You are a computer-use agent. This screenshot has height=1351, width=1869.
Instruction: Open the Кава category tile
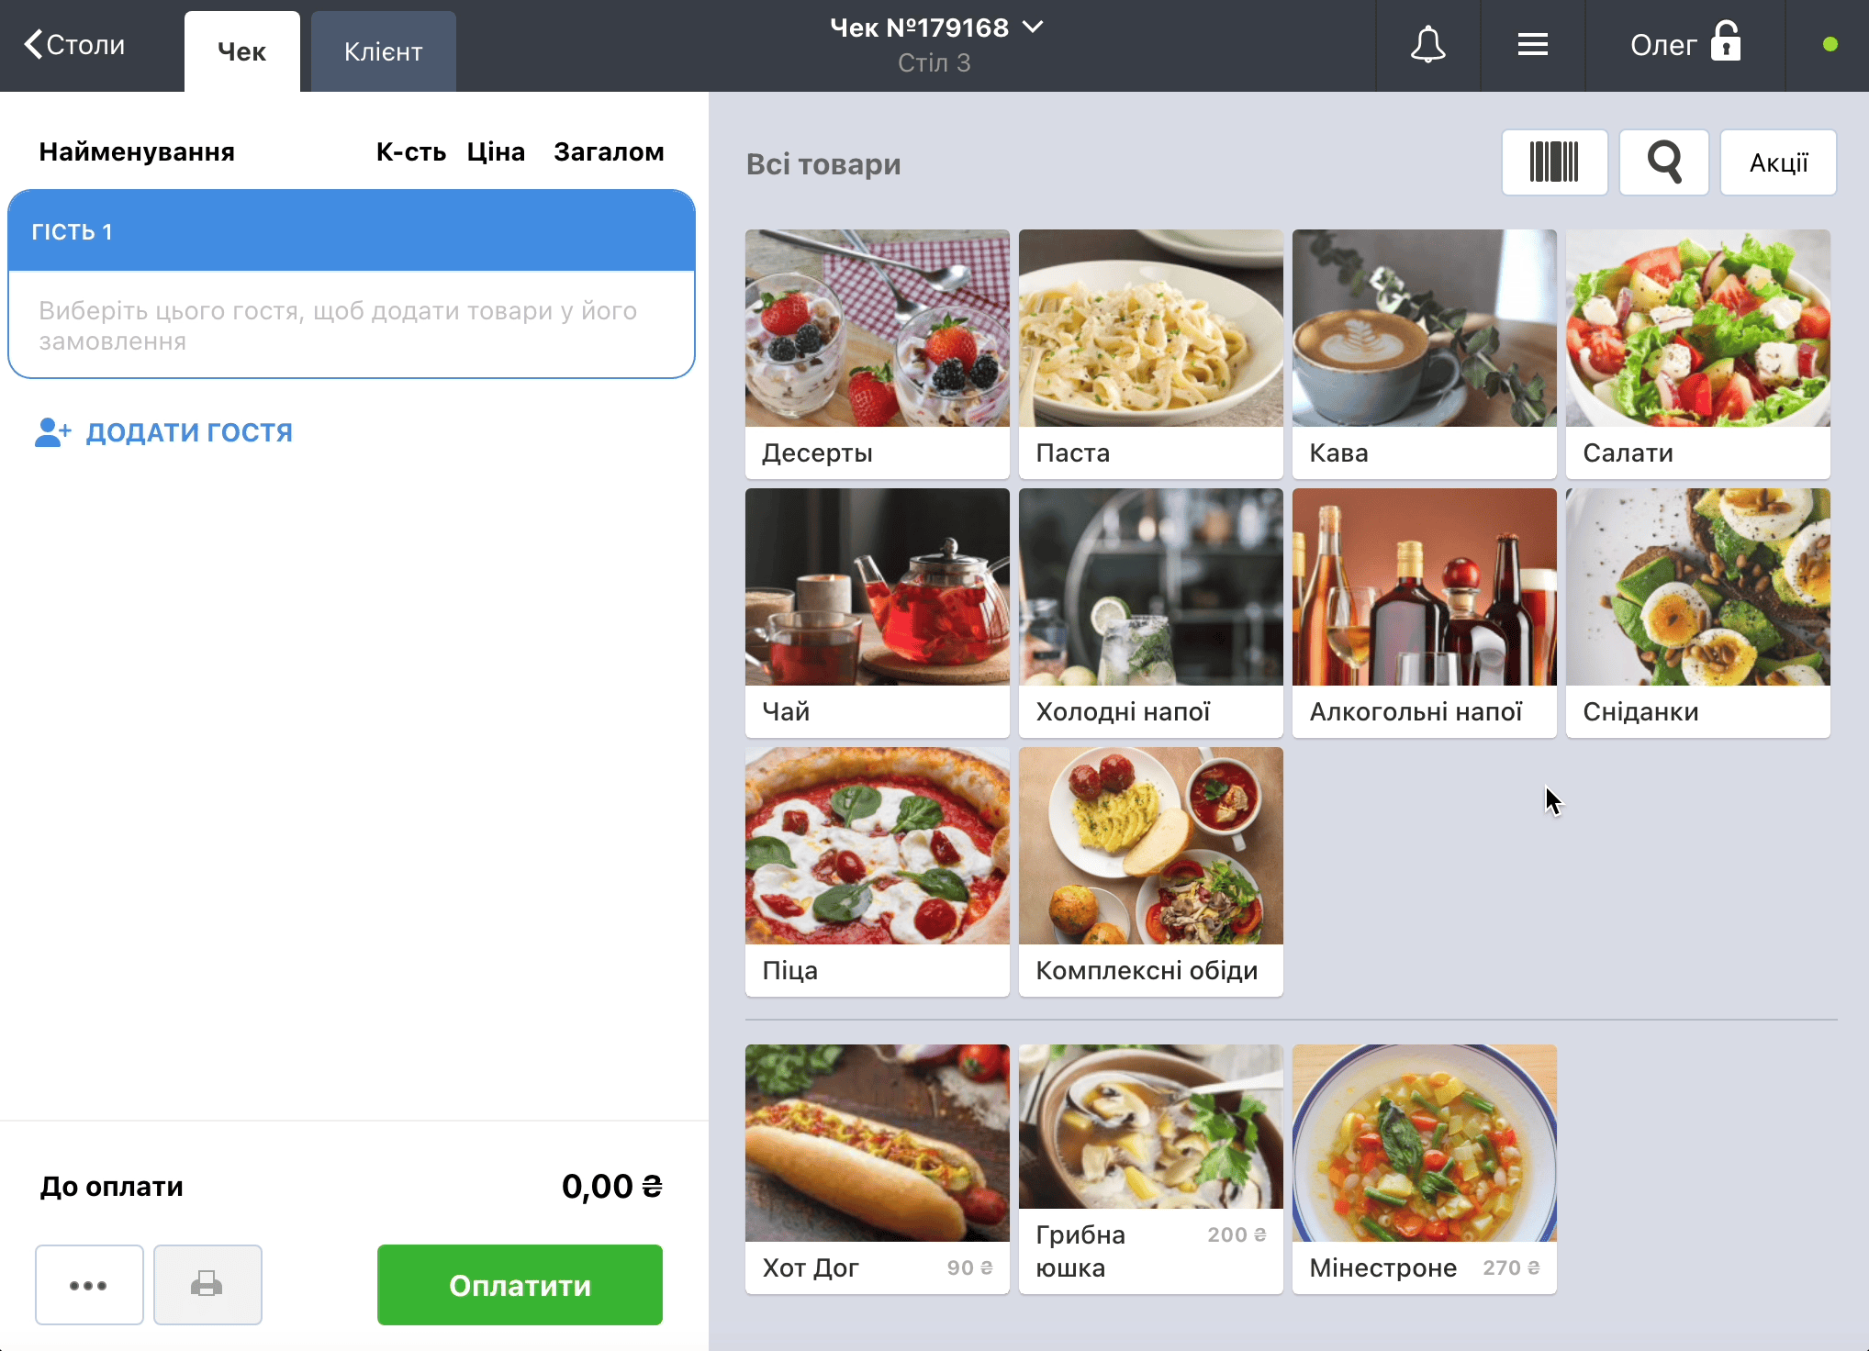pyautogui.click(x=1424, y=353)
